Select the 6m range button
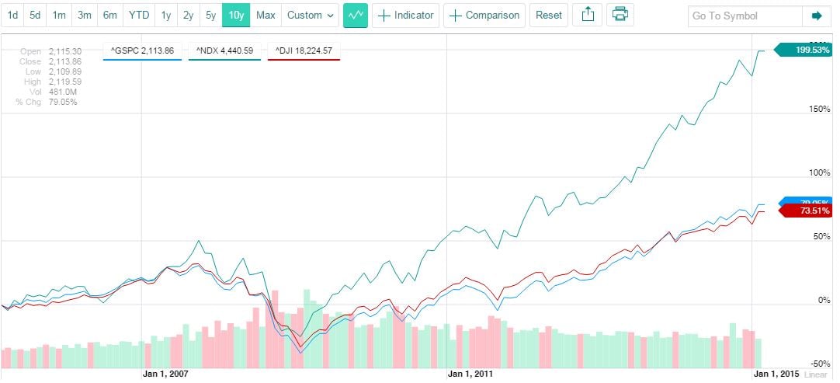Image resolution: width=840 pixels, height=383 pixels. click(x=109, y=16)
